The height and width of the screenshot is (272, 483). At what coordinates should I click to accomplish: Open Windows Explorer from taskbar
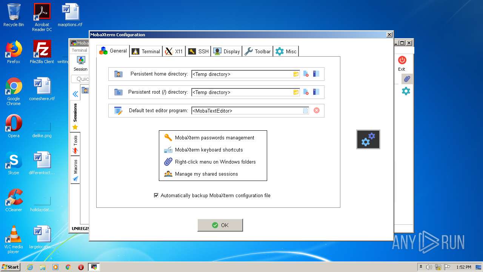(43, 267)
